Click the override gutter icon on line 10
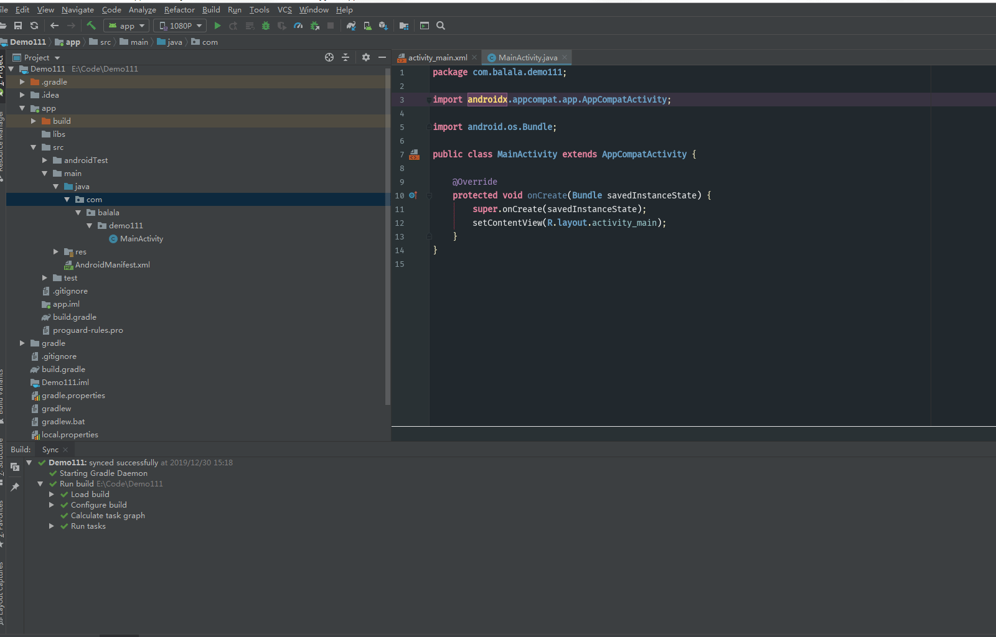 (412, 195)
